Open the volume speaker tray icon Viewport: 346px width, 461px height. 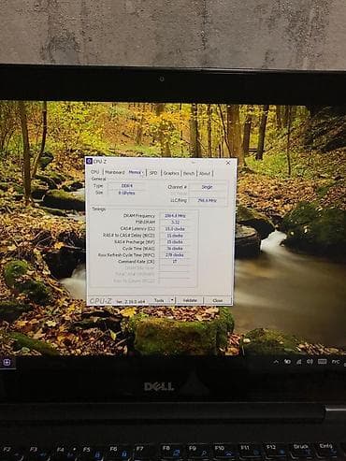click(310, 362)
